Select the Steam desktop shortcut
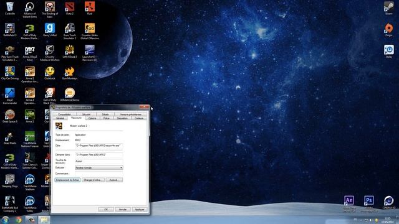This screenshot has height=224, width=399. click(388, 8)
